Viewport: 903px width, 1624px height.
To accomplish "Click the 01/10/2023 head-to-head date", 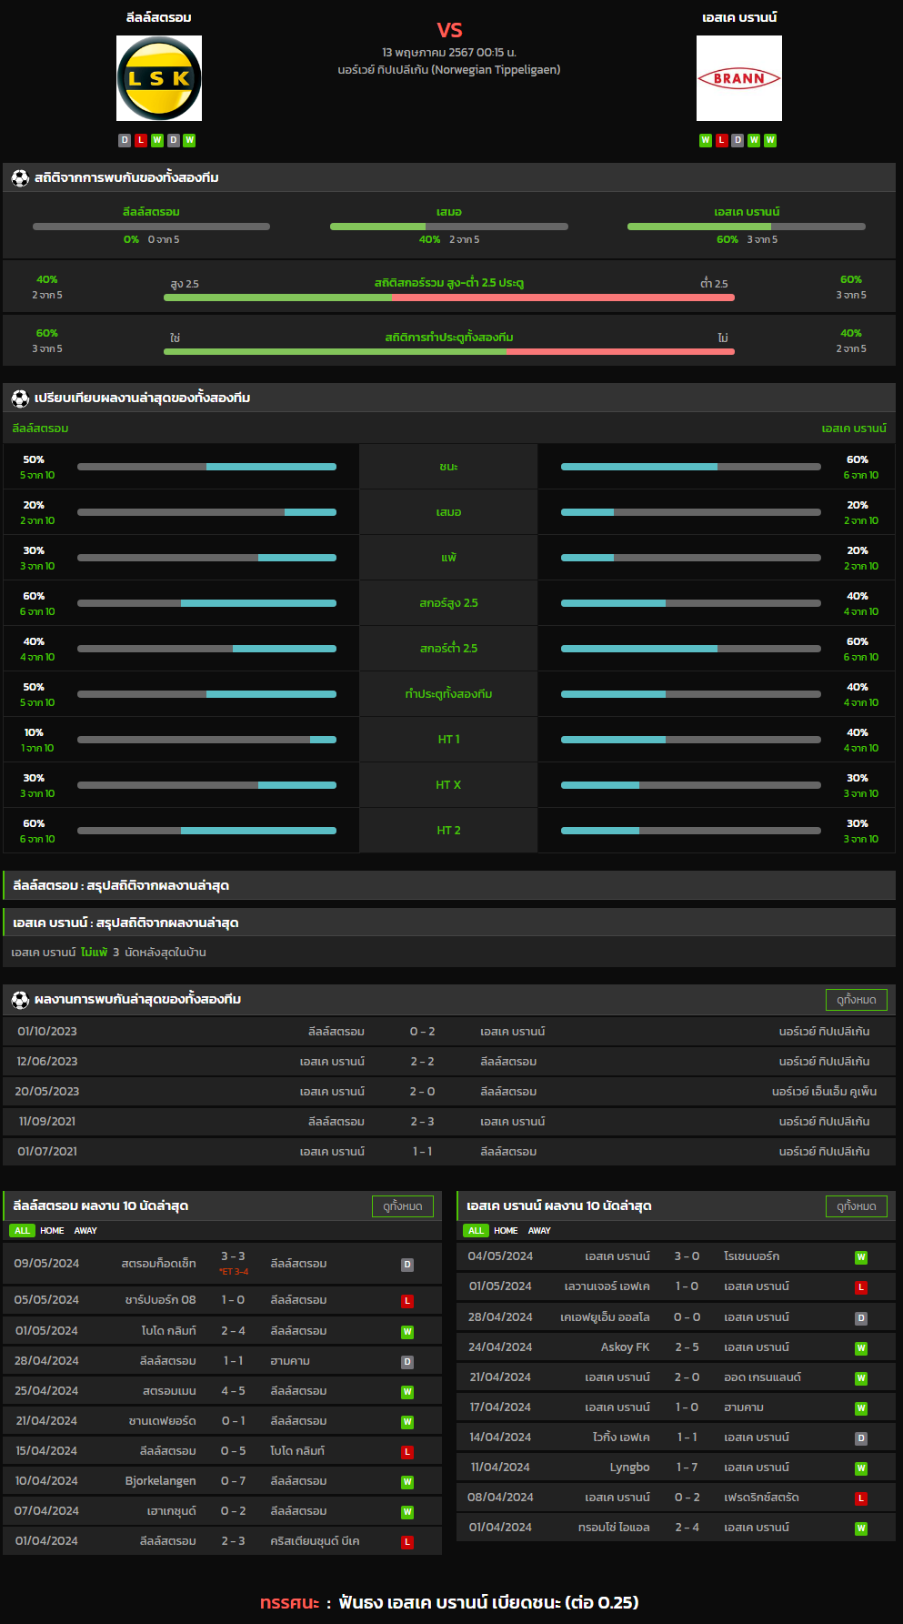I will tap(47, 1032).
